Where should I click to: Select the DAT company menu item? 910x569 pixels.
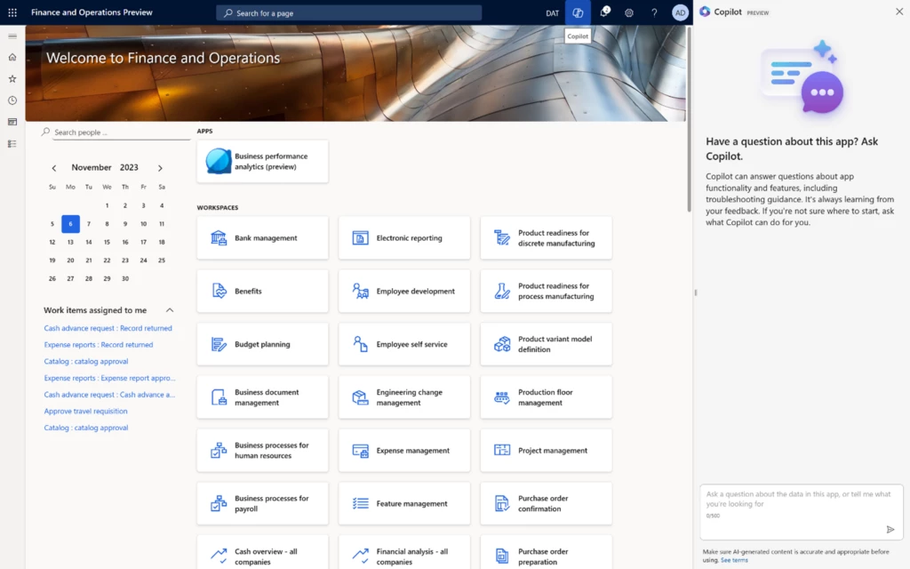tap(551, 12)
